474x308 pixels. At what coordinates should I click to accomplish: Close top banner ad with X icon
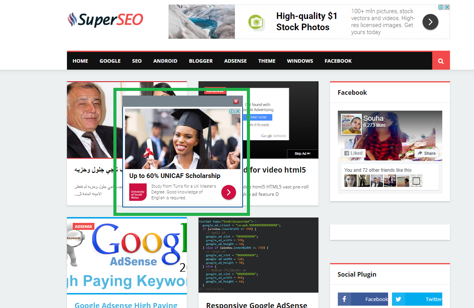pyautogui.click(x=447, y=7)
